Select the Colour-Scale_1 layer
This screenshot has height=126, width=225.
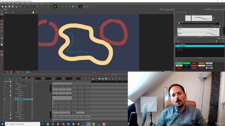coord(24,86)
